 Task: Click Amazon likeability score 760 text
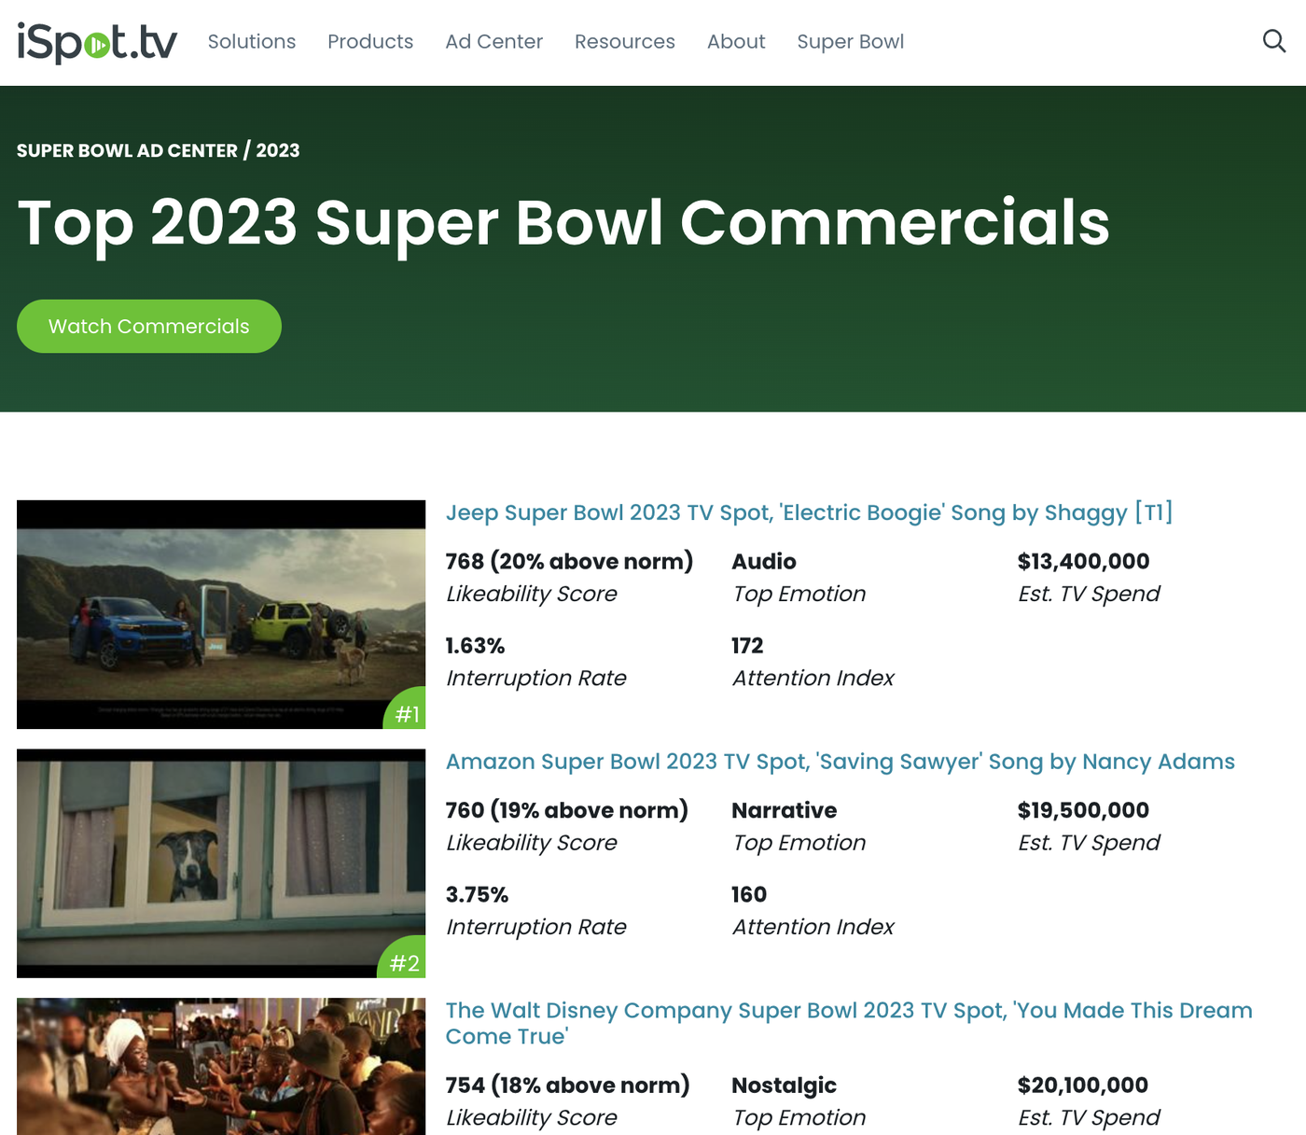coord(566,810)
